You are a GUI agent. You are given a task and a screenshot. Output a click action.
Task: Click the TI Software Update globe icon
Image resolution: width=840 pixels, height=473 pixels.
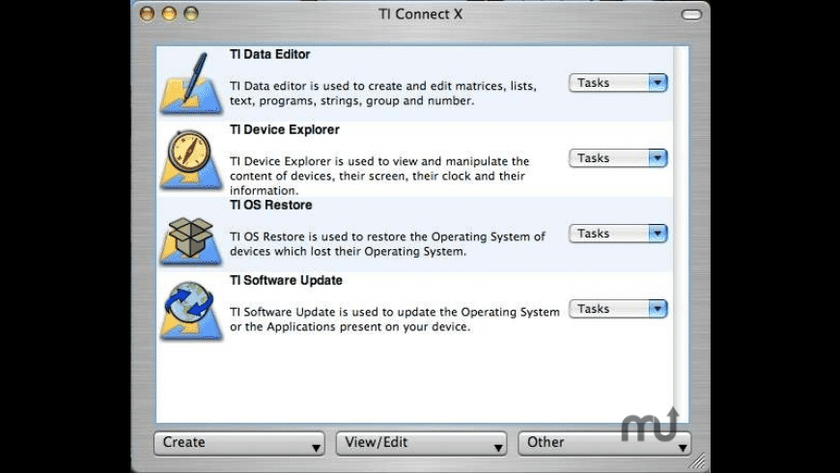coord(191,310)
